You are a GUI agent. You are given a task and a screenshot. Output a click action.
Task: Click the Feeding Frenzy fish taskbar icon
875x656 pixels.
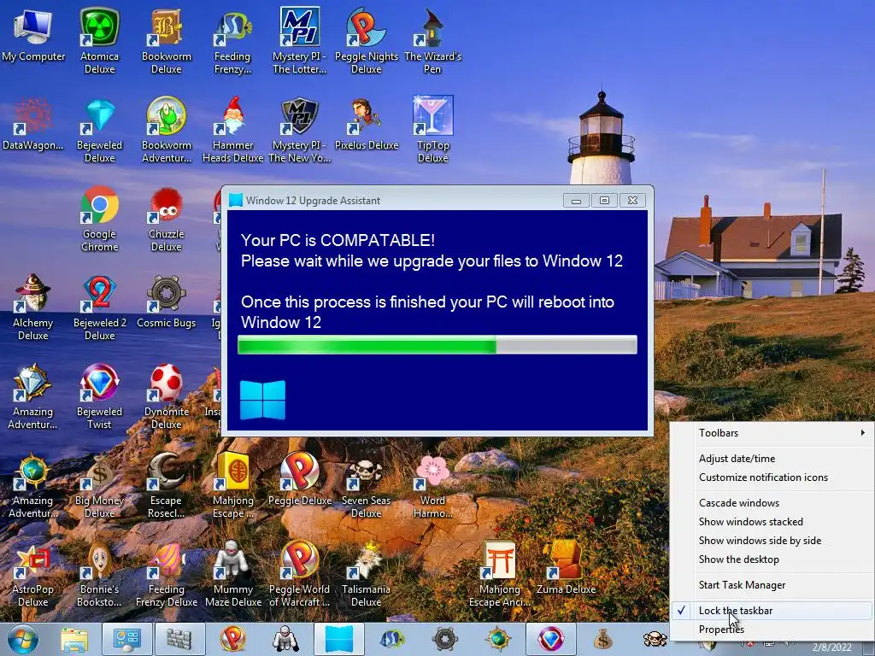click(391, 639)
